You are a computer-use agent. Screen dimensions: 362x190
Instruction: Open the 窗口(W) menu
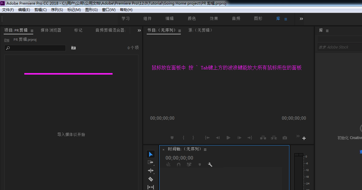[109, 10]
